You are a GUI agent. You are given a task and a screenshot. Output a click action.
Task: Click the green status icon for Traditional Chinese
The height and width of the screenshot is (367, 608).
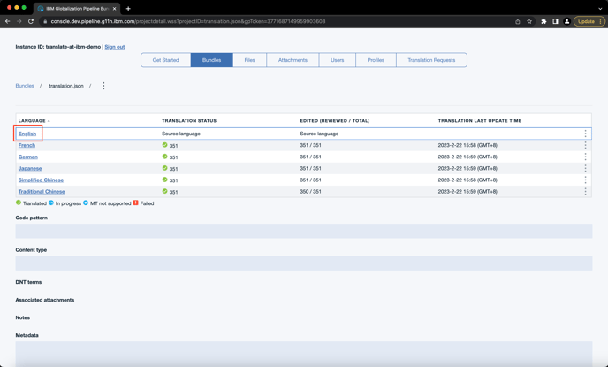(164, 191)
